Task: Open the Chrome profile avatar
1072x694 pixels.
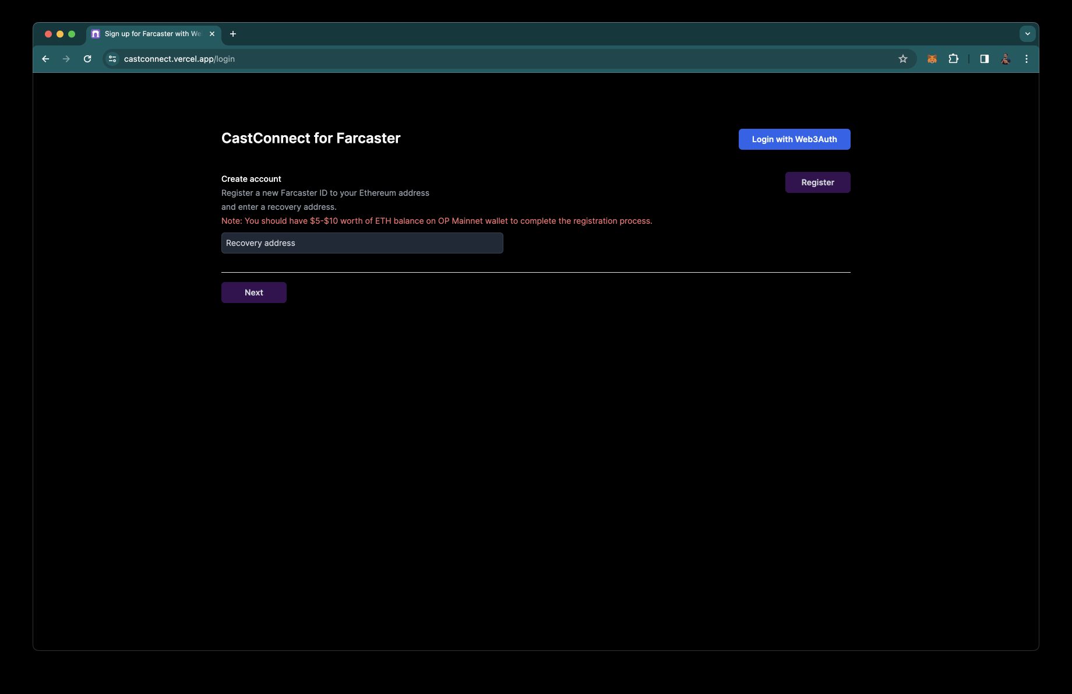Action: [x=1006, y=59]
